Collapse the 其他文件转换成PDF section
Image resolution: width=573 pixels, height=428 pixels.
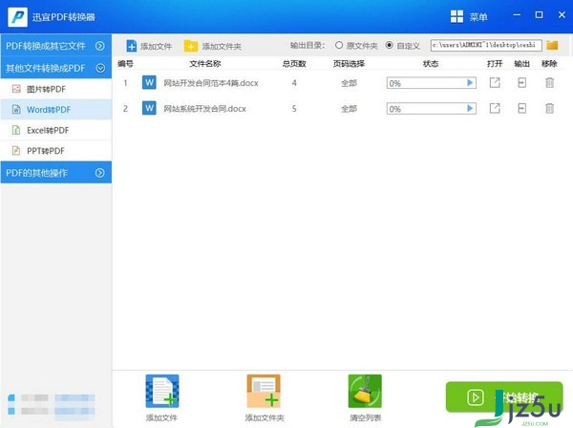pyautogui.click(x=100, y=68)
